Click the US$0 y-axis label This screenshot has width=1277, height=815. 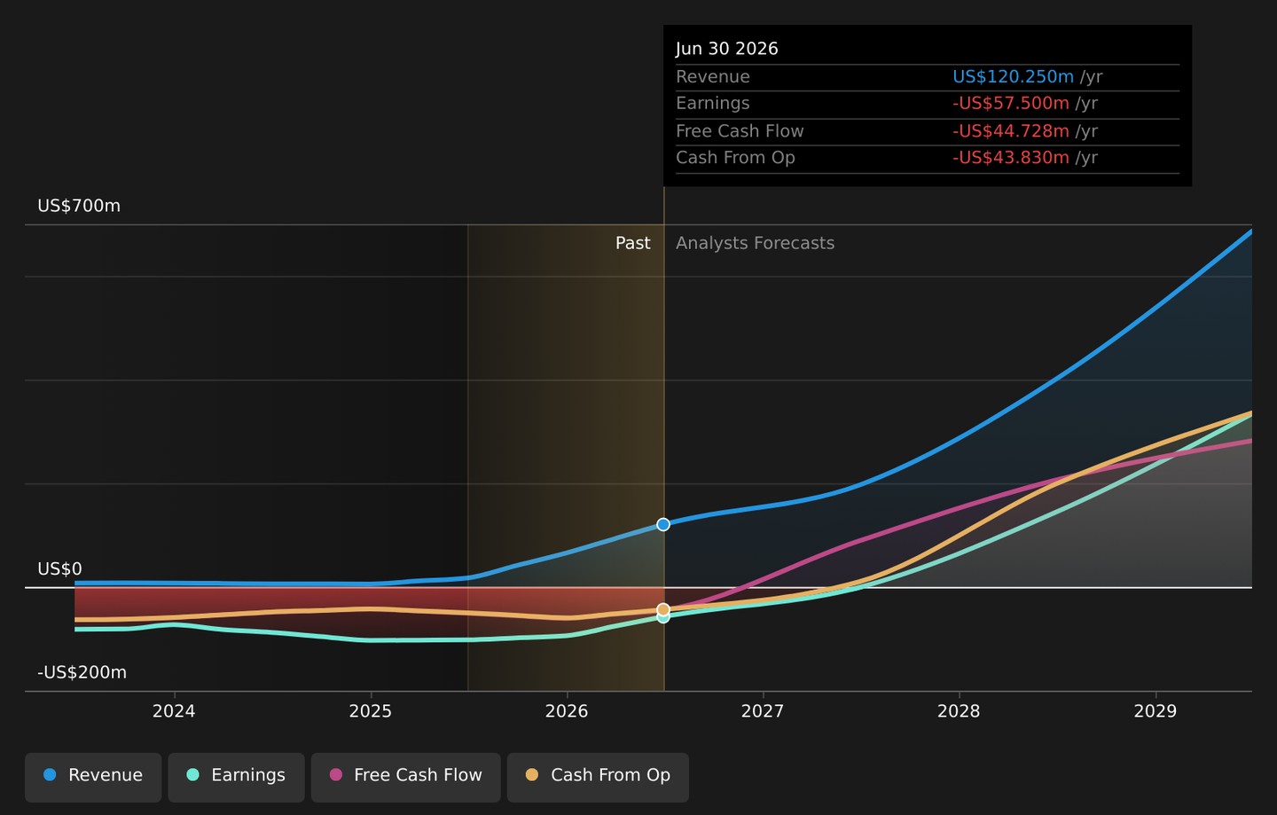(59, 569)
